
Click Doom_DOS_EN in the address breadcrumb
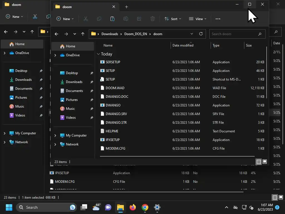pos(136,34)
